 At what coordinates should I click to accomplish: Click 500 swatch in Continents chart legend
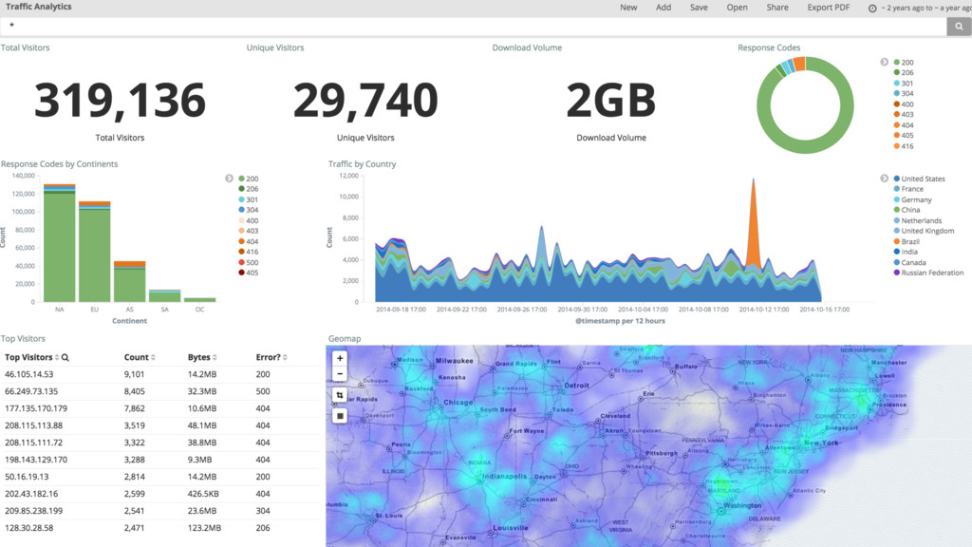(241, 262)
